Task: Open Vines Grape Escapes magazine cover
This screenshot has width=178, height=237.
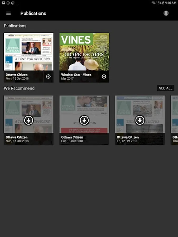Action: click(84, 52)
